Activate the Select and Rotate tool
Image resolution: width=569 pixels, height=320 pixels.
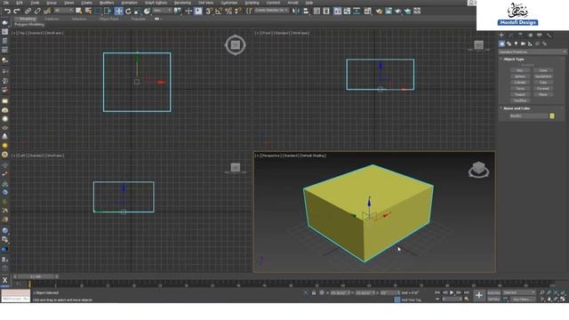pyautogui.click(x=128, y=12)
